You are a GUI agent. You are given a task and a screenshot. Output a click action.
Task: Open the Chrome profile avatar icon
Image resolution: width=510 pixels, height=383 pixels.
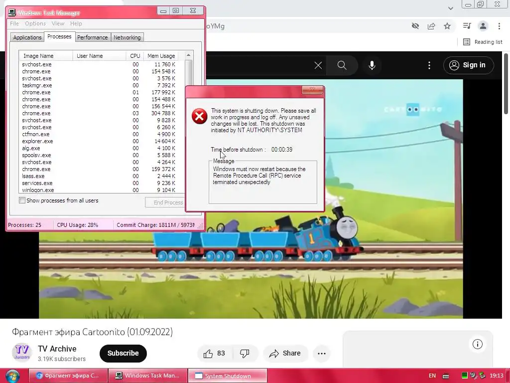pyautogui.click(x=483, y=26)
